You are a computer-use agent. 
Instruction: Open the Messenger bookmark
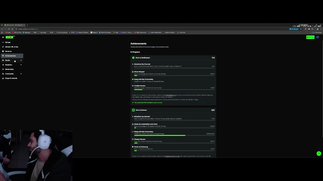26,32
